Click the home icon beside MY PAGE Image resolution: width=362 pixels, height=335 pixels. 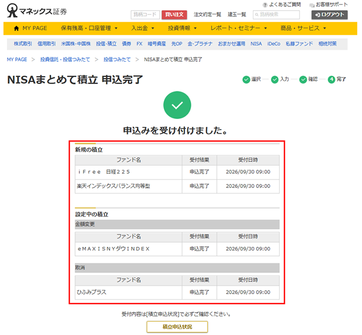(x=17, y=28)
